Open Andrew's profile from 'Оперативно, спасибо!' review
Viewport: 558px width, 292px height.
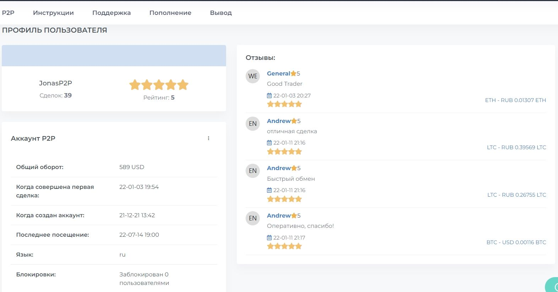click(x=279, y=215)
